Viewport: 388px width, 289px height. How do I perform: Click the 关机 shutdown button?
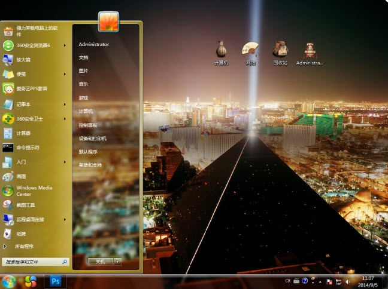pos(100,262)
